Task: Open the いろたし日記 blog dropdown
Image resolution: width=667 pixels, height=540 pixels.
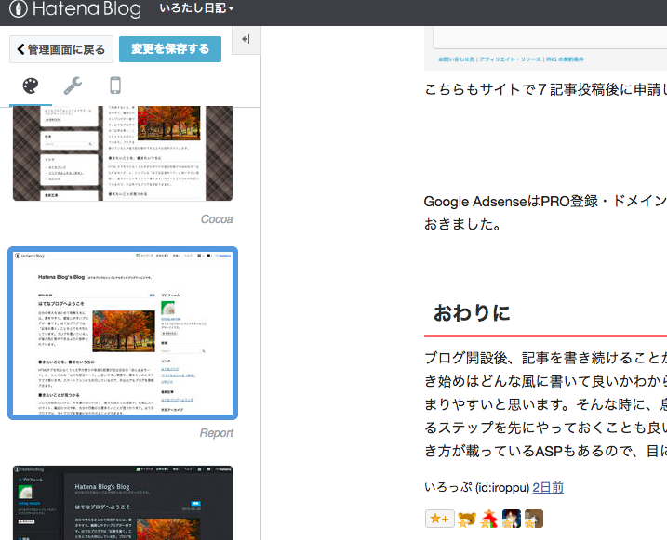Action: (196, 8)
